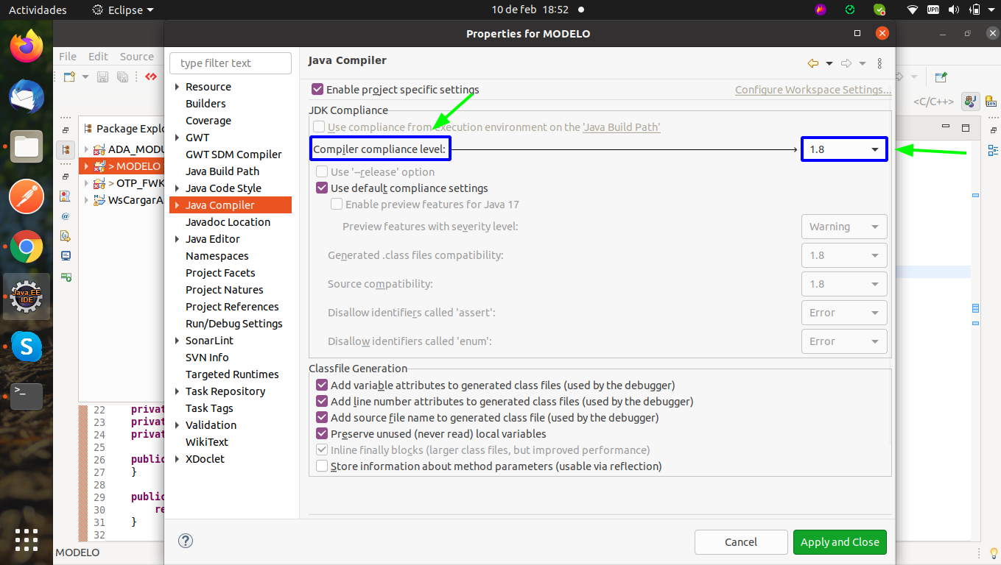Click the help question mark icon
Screen dimensions: 1001x565
[186, 541]
